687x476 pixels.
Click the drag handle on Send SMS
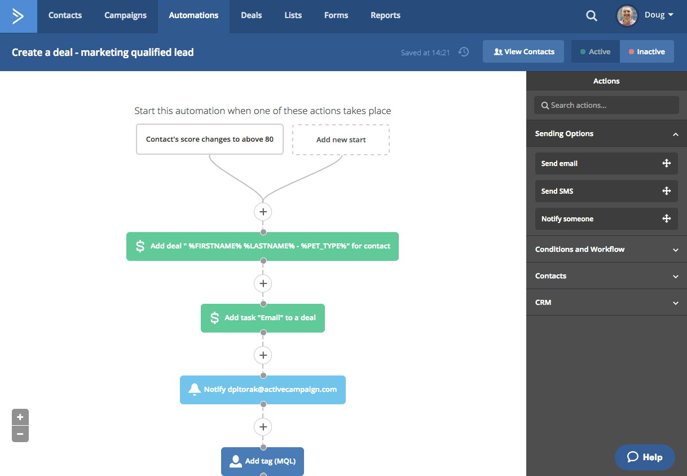pyautogui.click(x=666, y=191)
